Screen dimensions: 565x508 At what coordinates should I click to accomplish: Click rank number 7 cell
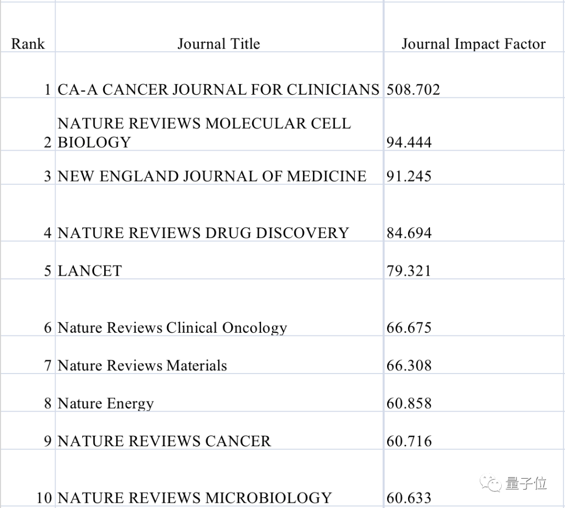point(28,355)
